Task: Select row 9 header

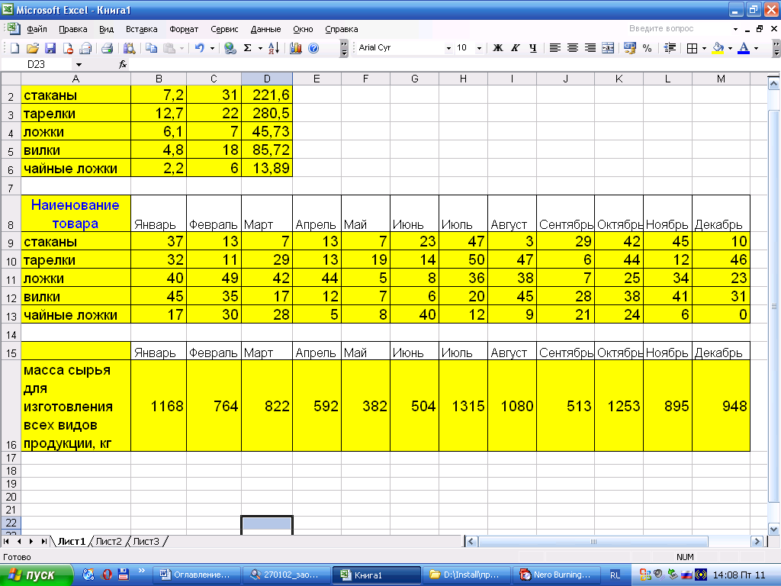Action: point(11,243)
